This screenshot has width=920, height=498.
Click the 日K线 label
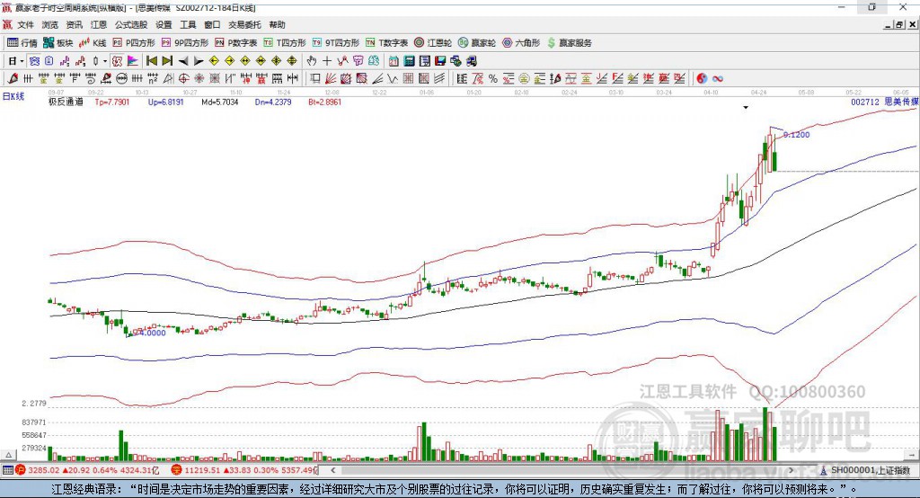coord(13,96)
